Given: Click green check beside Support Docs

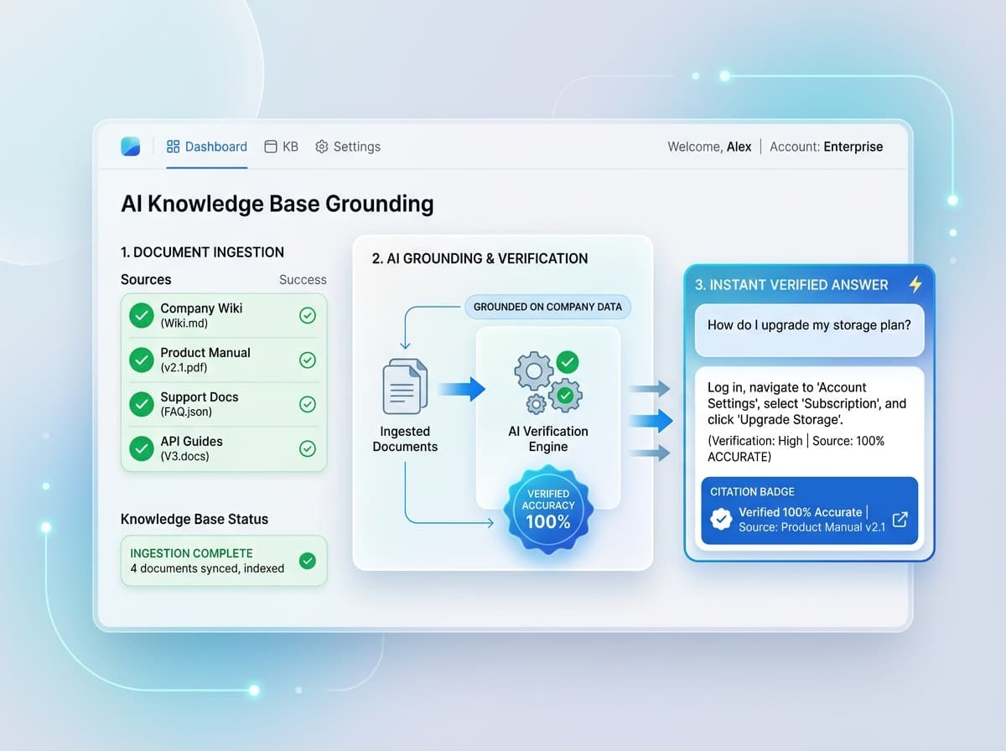Looking at the screenshot, I should pyautogui.click(x=141, y=404).
